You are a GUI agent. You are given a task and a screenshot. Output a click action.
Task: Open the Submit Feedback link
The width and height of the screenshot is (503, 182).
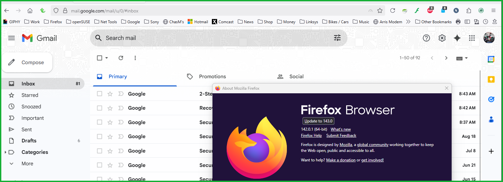[341, 136]
